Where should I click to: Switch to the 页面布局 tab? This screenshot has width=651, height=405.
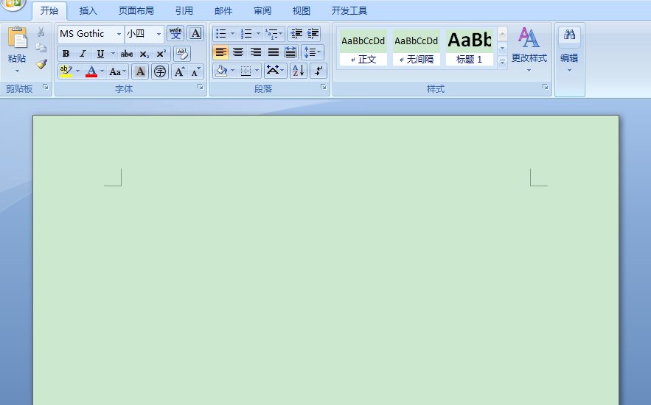click(x=136, y=11)
